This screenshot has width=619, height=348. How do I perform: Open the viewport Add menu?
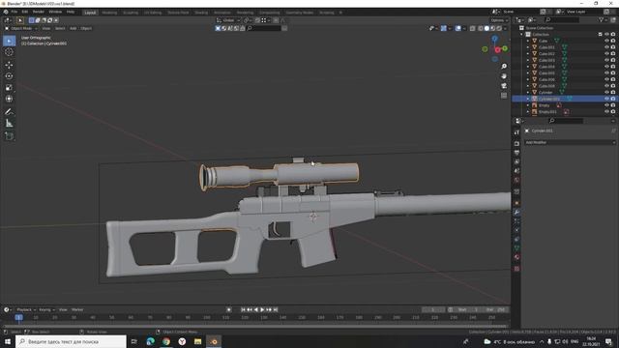click(74, 28)
